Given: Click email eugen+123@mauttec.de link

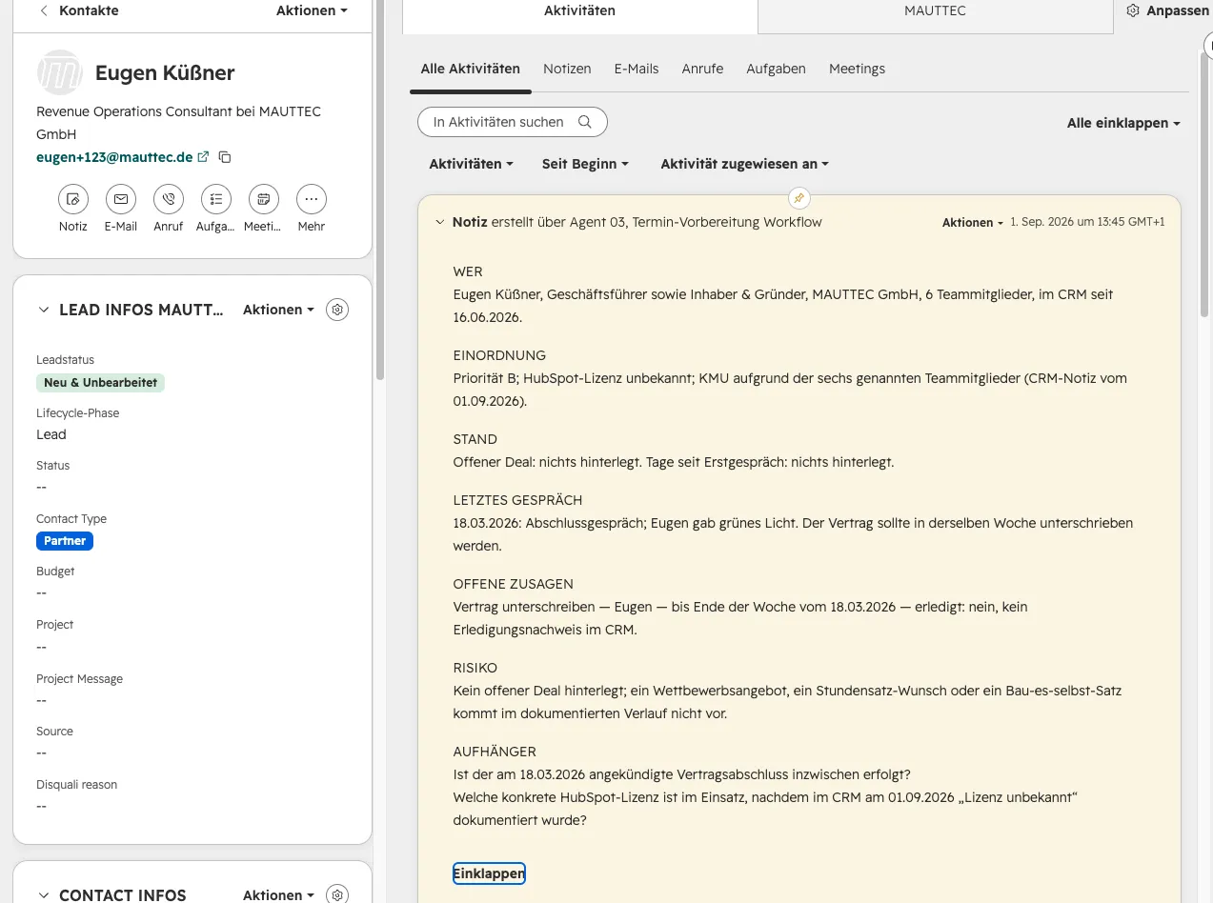Looking at the screenshot, I should [x=114, y=156].
